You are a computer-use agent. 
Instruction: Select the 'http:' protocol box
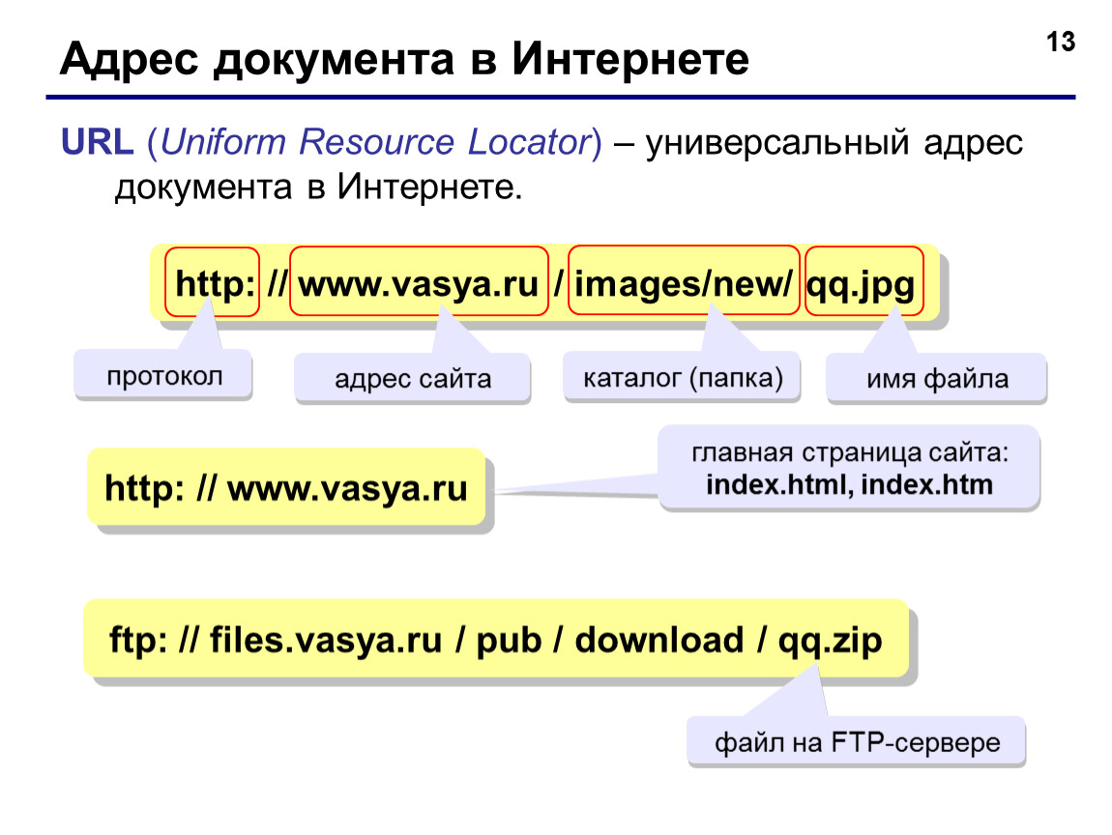[x=212, y=281]
